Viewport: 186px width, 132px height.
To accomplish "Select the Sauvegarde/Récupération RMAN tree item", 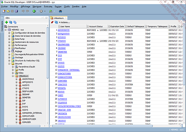I will point(29,55).
